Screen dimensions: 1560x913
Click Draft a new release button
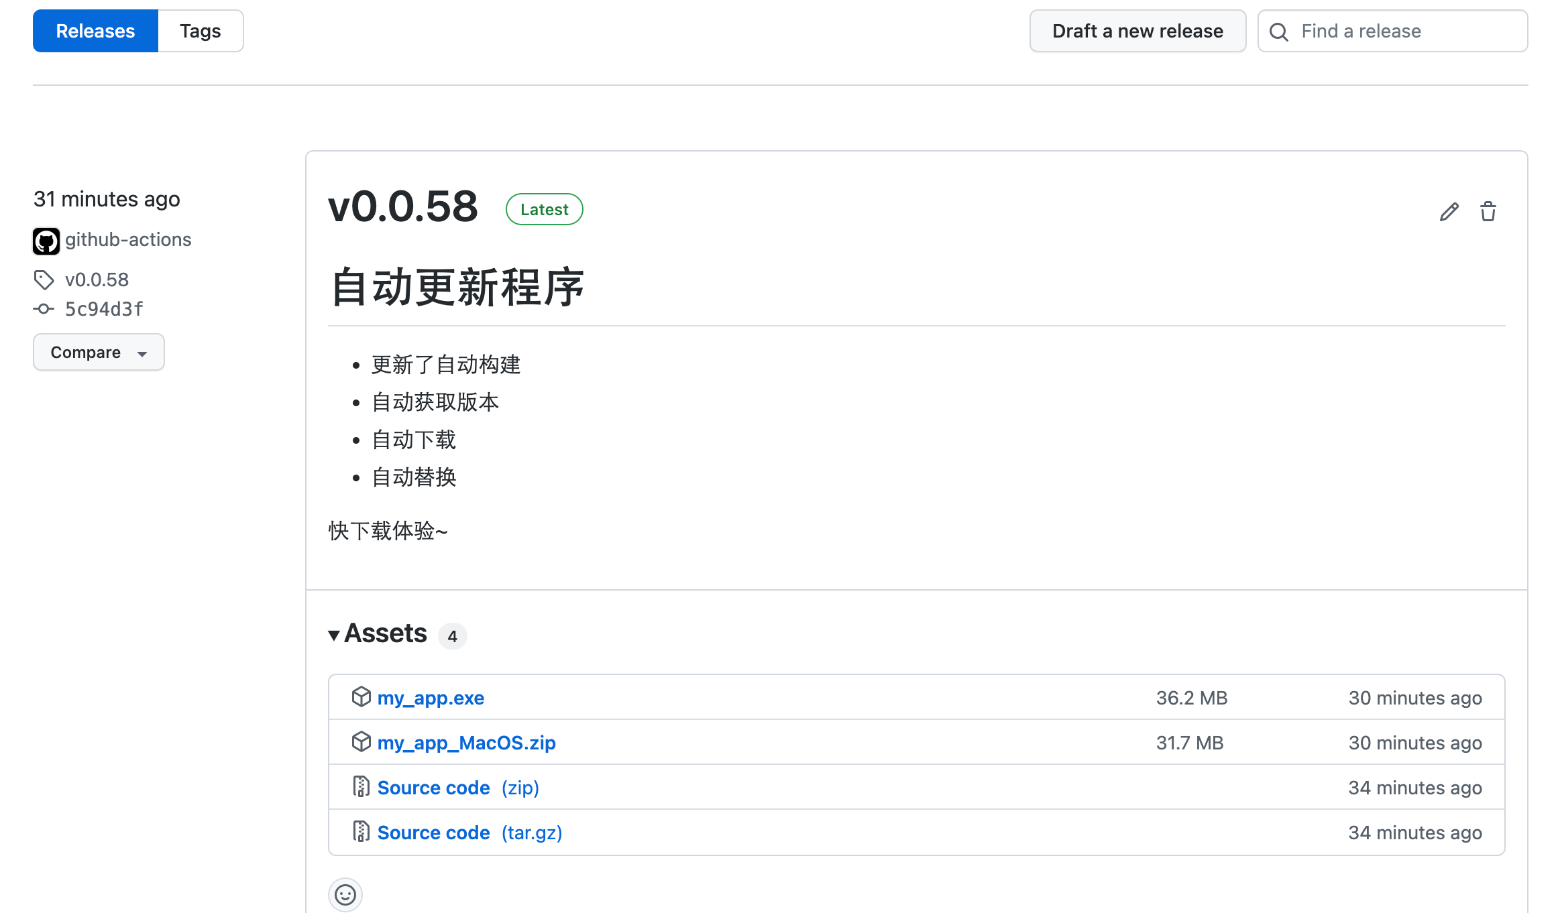click(1137, 32)
